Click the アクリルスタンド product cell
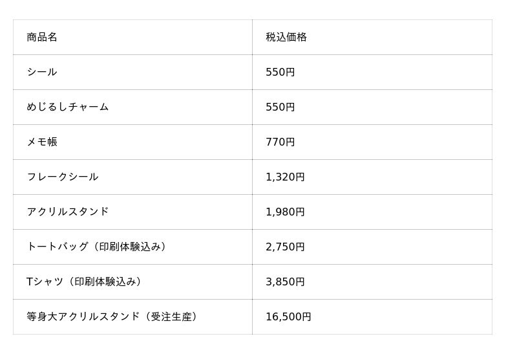The image size is (517, 354). coord(132,212)
